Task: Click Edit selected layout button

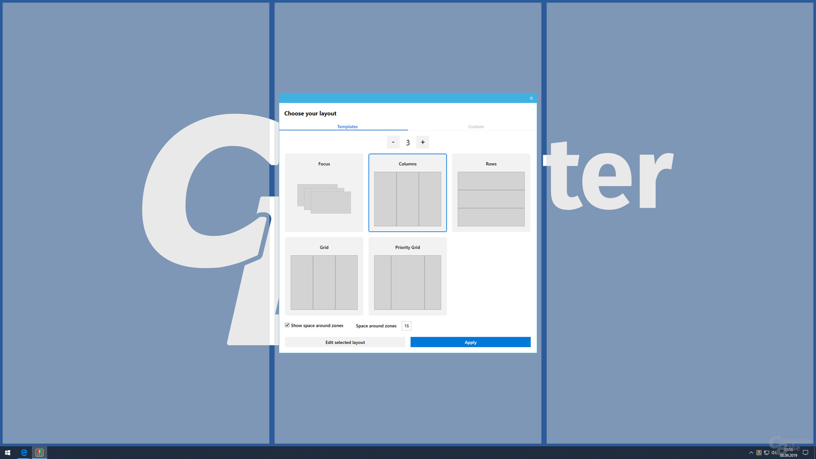Action: (x=345, y=342)
